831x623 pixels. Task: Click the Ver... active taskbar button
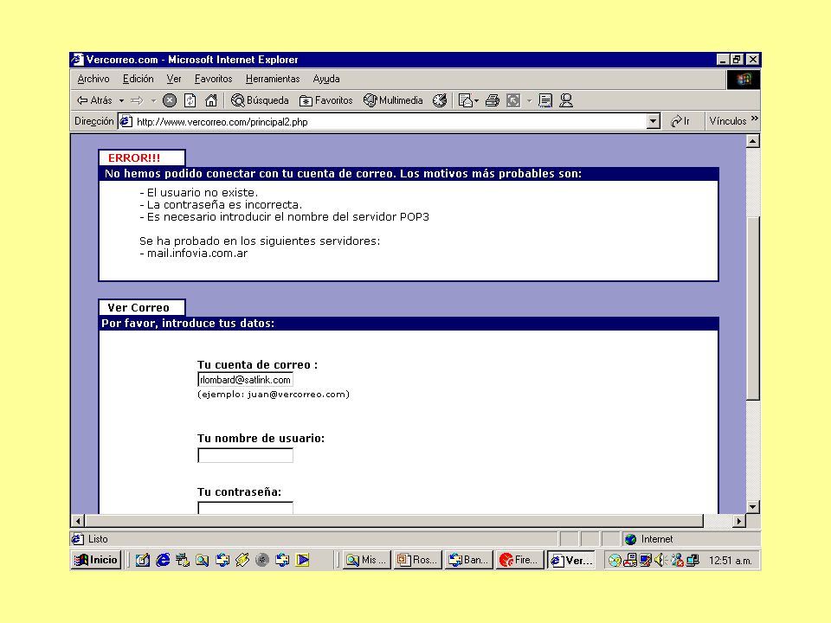point(570,560)
